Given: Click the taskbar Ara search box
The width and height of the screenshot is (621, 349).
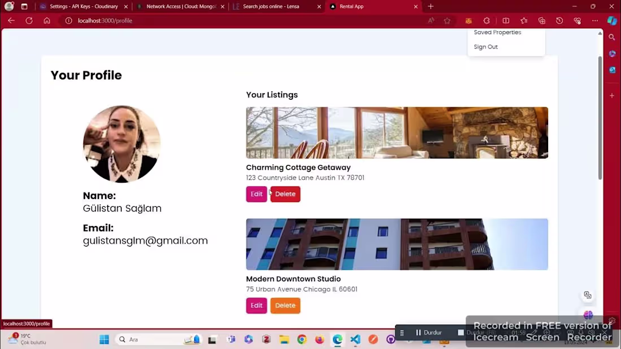Looking at the screenshot, I should click(x=158, y=339).
